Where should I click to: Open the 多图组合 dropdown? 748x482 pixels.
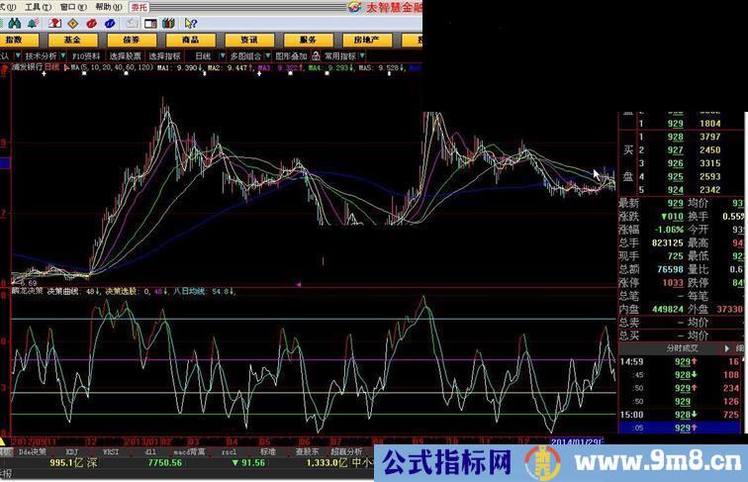pos(246,56)
